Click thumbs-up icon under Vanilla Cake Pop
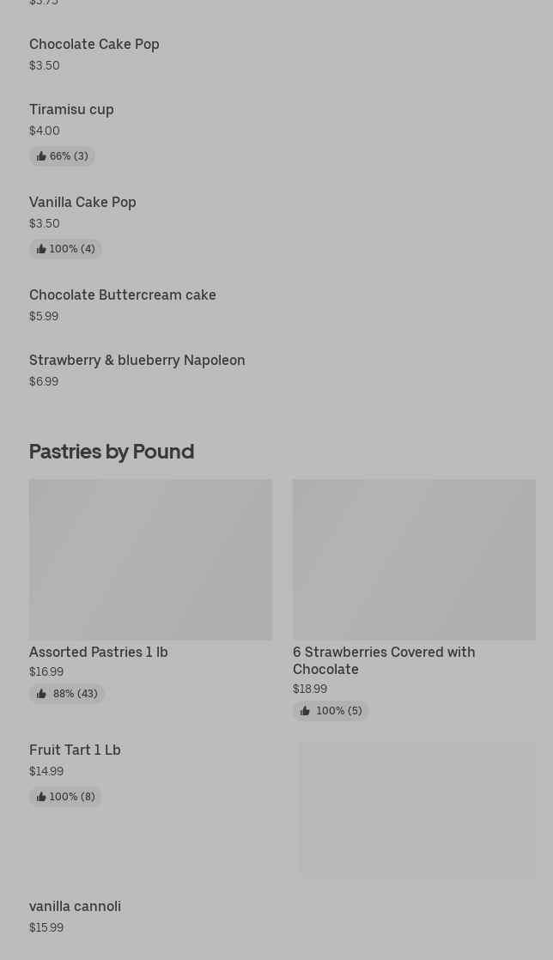 click(x=41, y=249)
